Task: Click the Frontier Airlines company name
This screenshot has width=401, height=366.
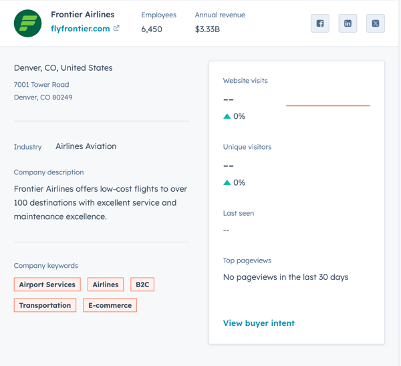Action: (83, 15)
